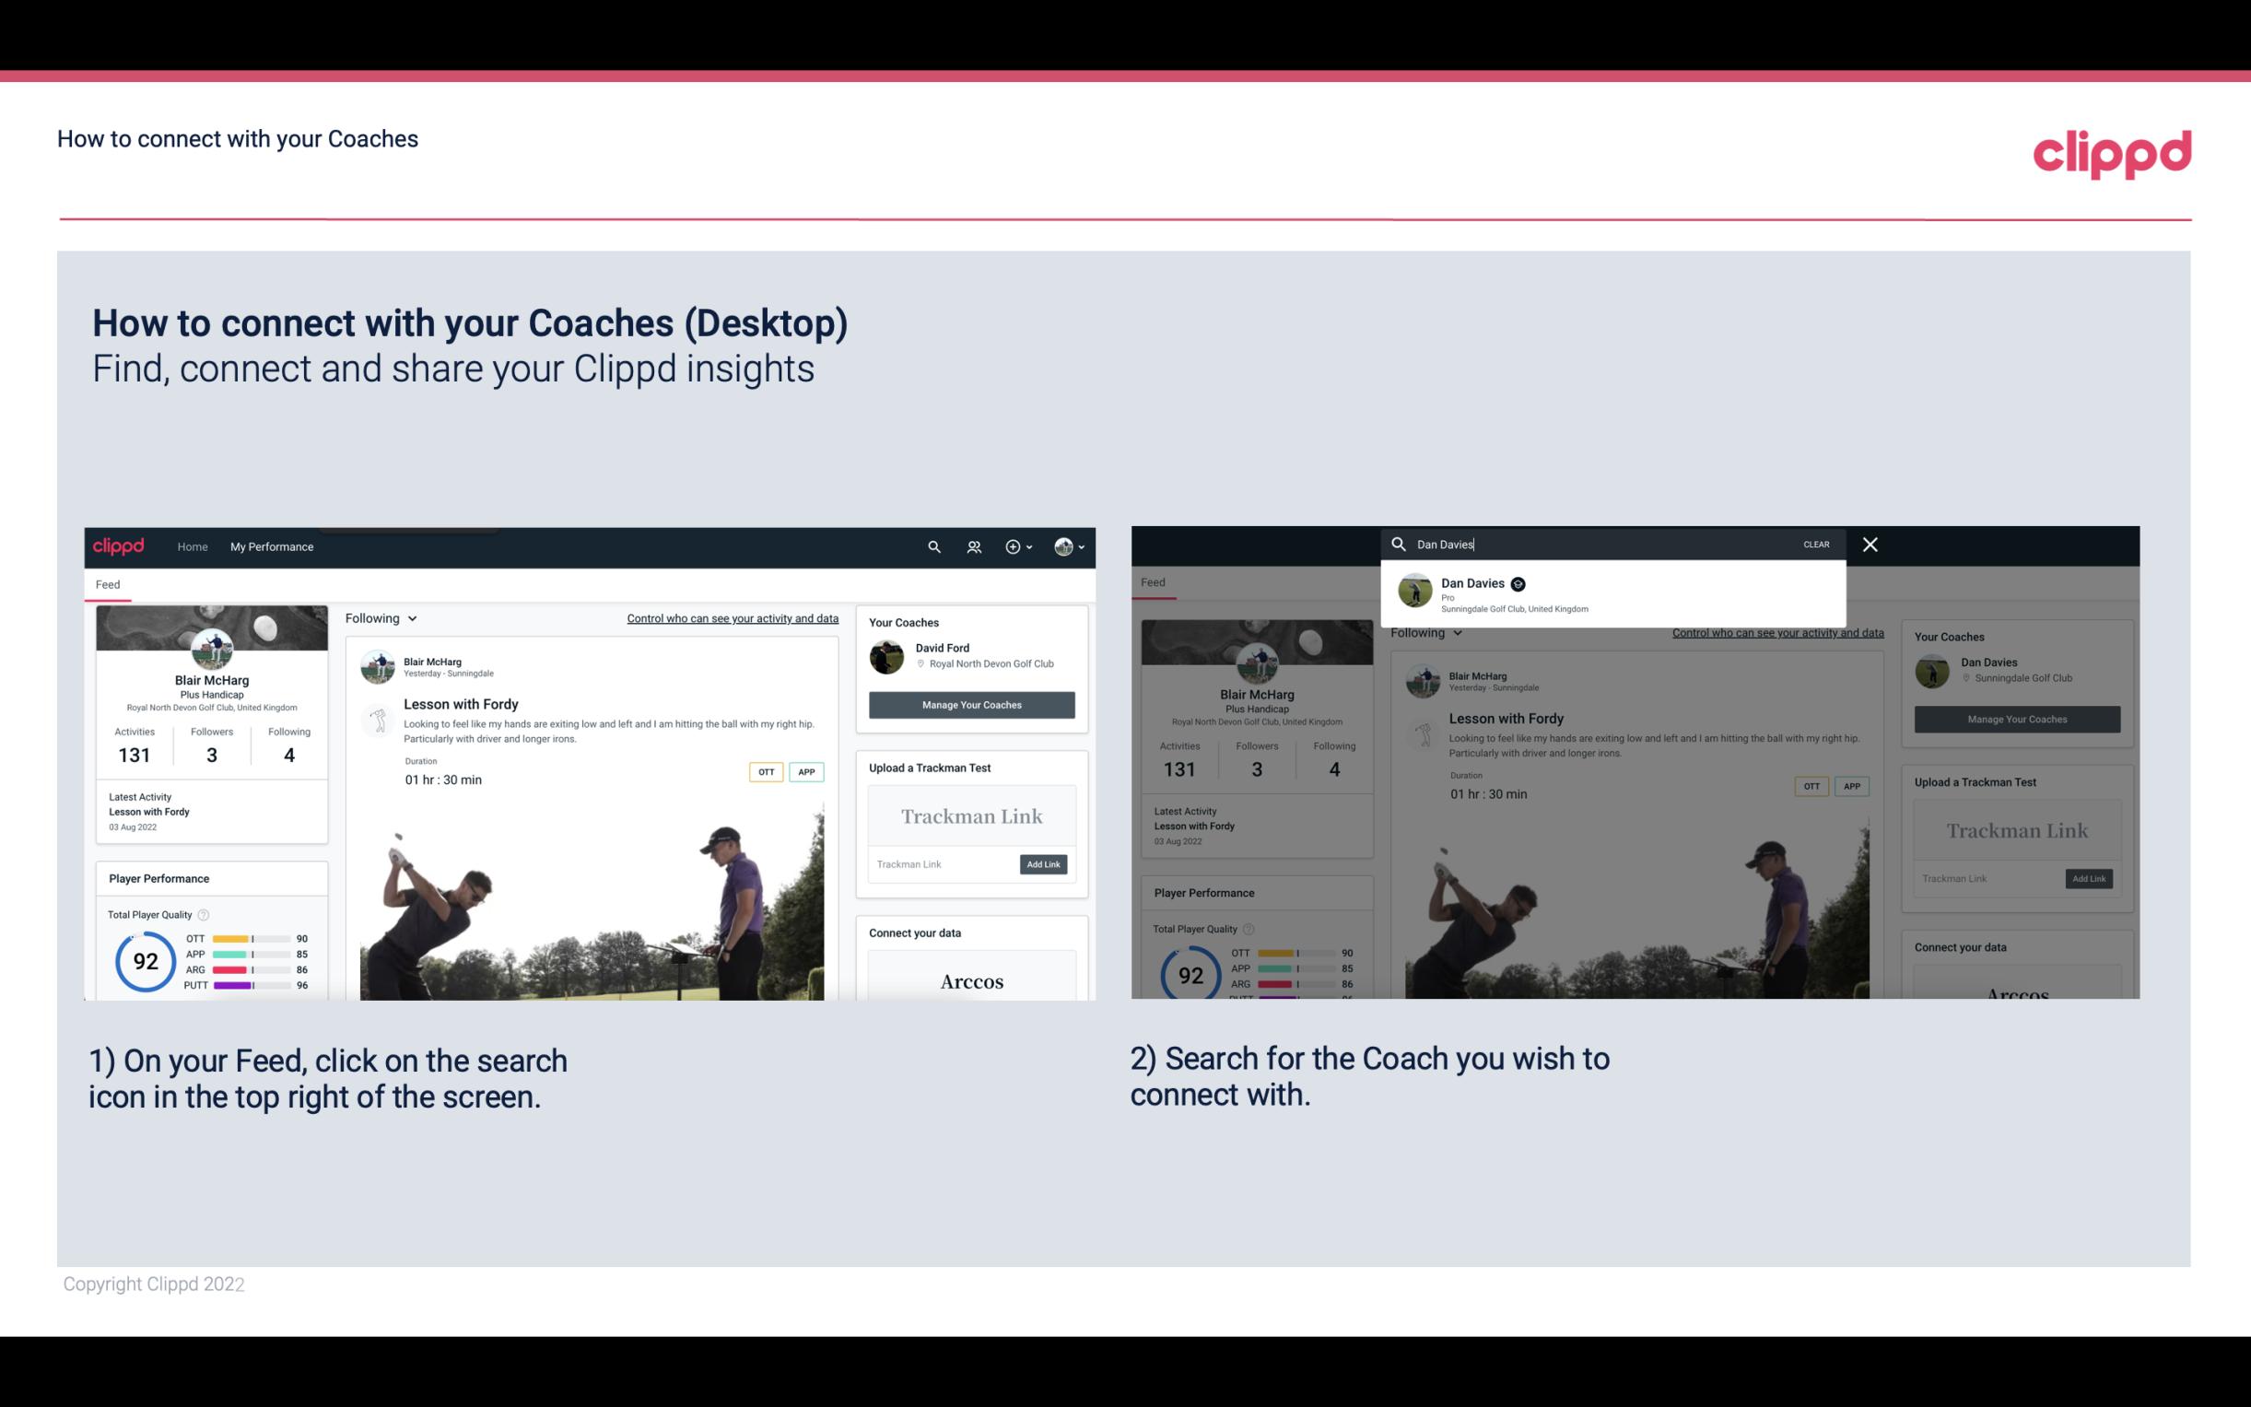Expand the Following dropdown on feed

pos(384,617)
